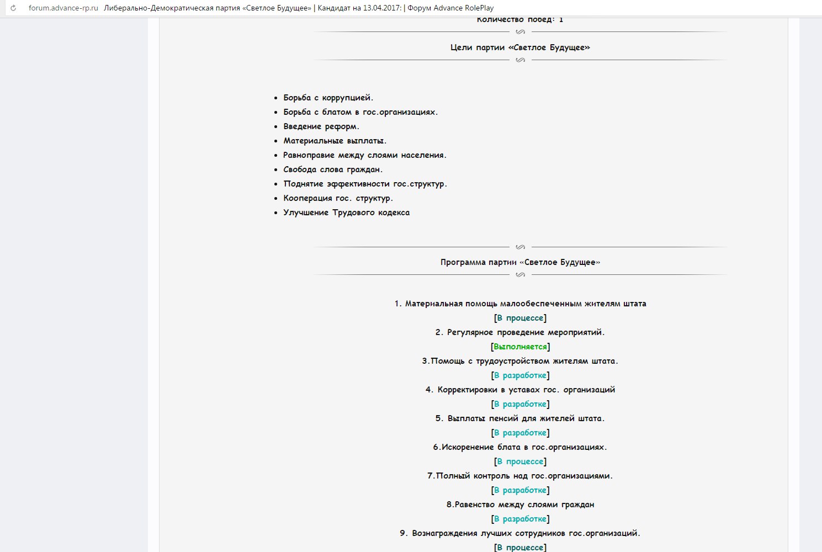Screen dimensions: 822x552
Task: Select the page title text in the address bar
Action: click(299, 8)
